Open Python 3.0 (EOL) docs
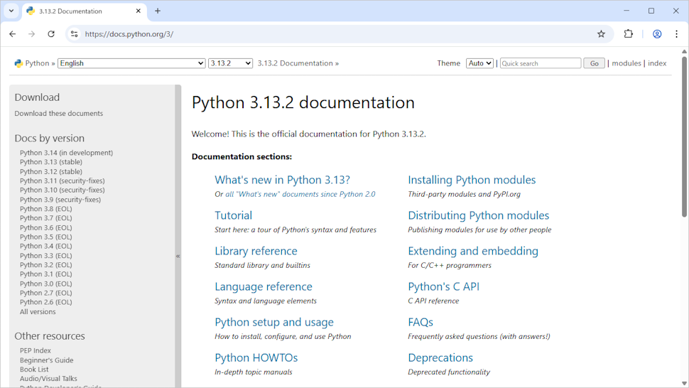 (45, 284)
